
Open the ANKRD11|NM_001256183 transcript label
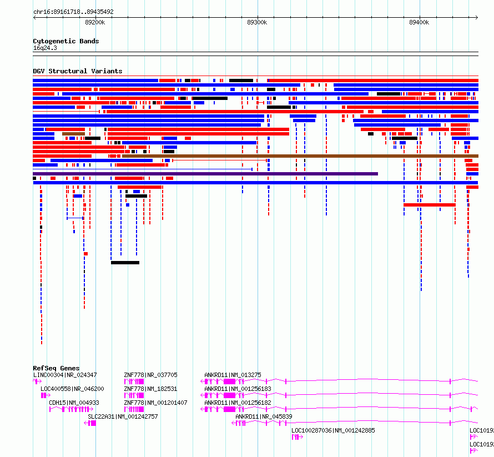coord(238,389)
